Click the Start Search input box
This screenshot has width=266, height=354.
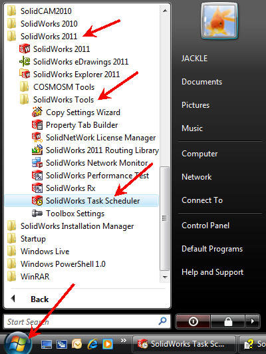coord(87,321)
